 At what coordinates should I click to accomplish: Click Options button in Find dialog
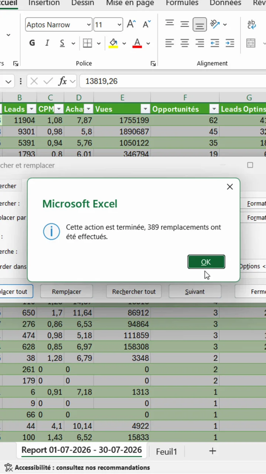(x=253, y=266)
